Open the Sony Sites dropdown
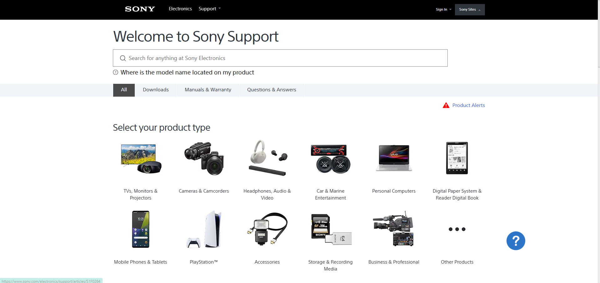Viewport: 600px width, 283px height. [470, 10]
